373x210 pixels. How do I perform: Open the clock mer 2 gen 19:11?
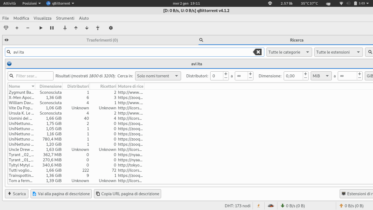tap(187, 3)
